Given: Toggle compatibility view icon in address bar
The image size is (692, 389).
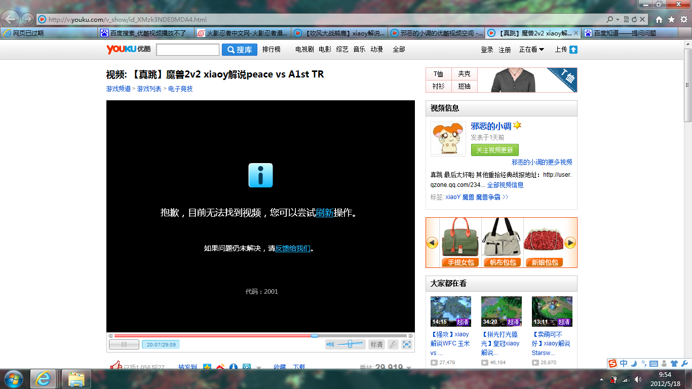Looking at the screenshot, I should tap(626, 19).
